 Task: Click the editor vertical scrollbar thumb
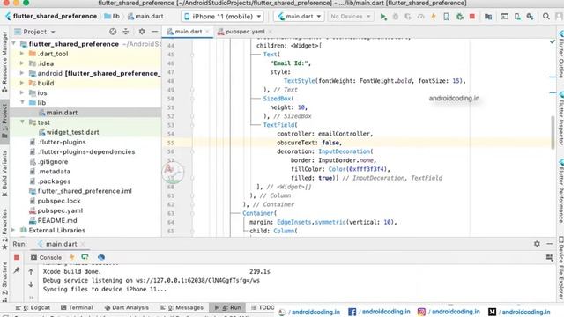coord(553,133)
